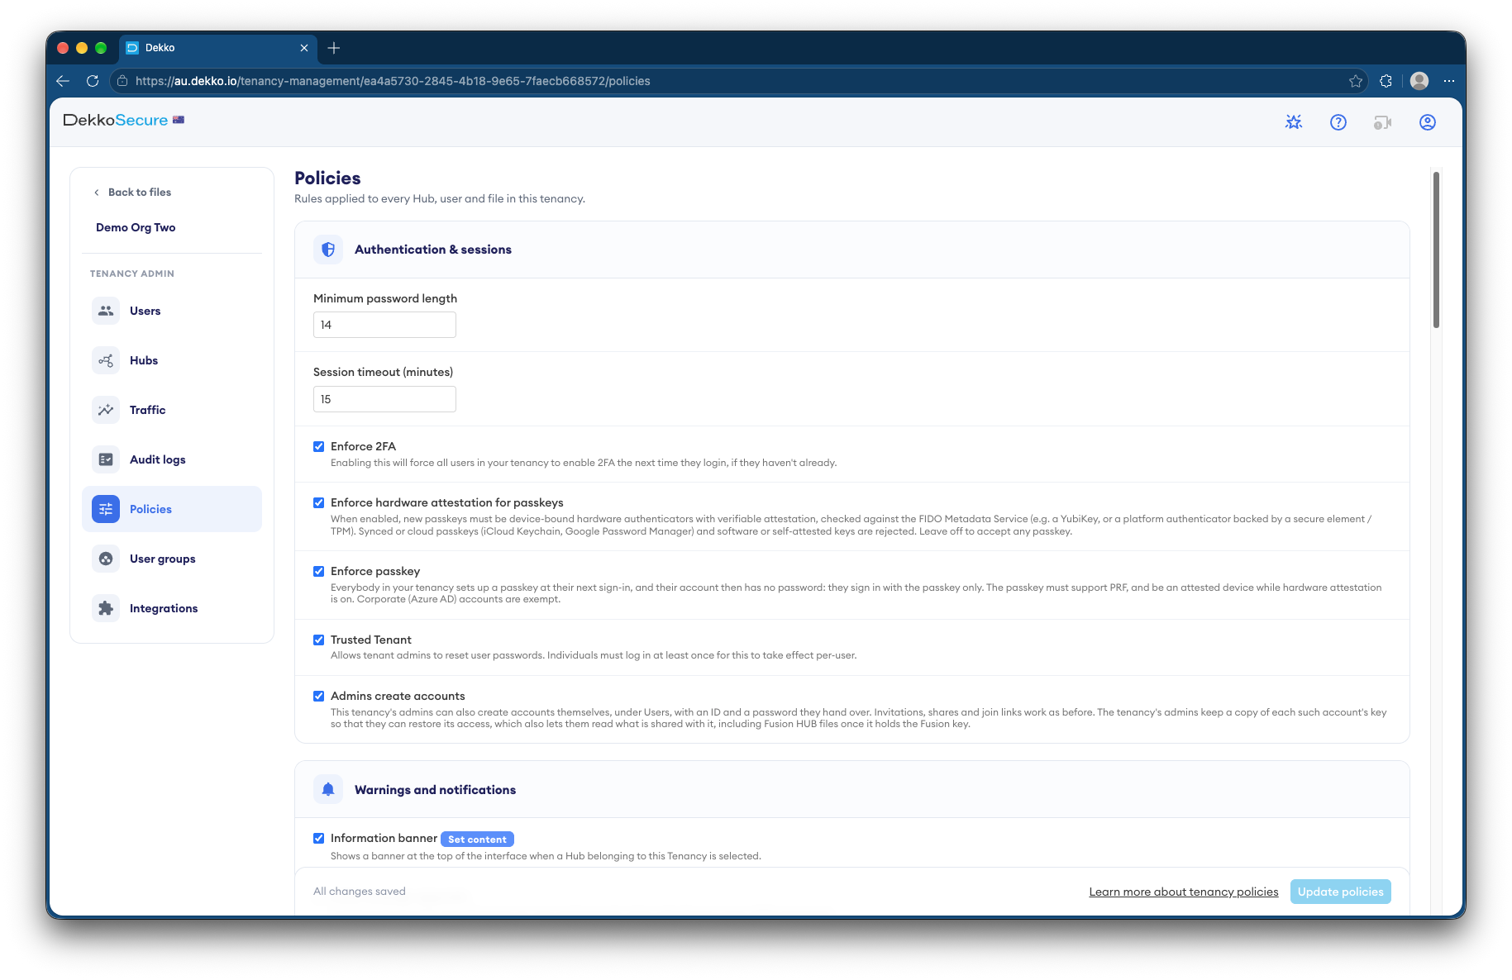Open a new browser tab
The image size is (1512, 980).
point(334,48)
